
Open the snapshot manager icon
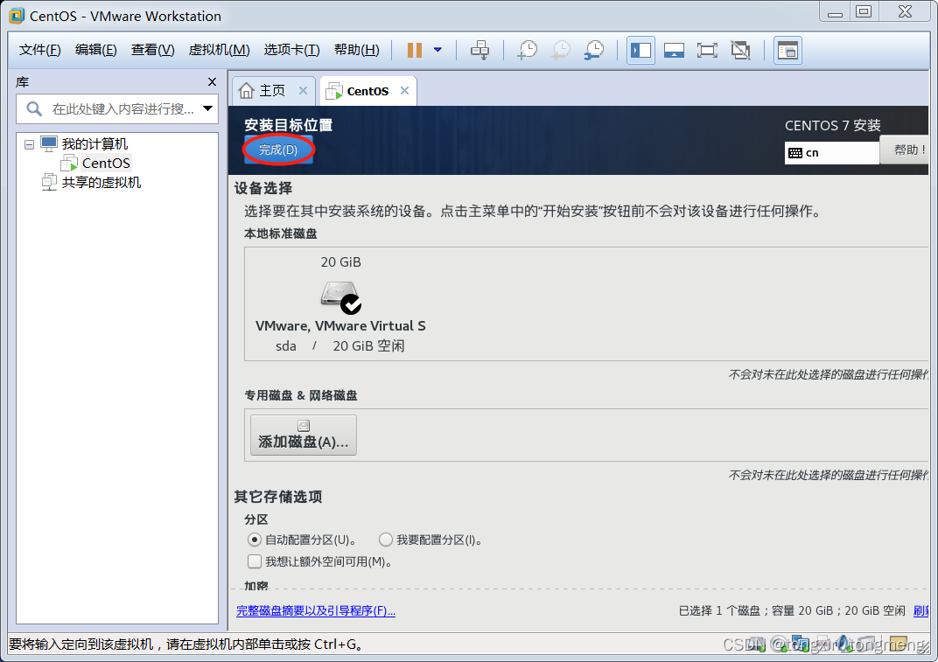pyautogui.click(x=594, y=50)
